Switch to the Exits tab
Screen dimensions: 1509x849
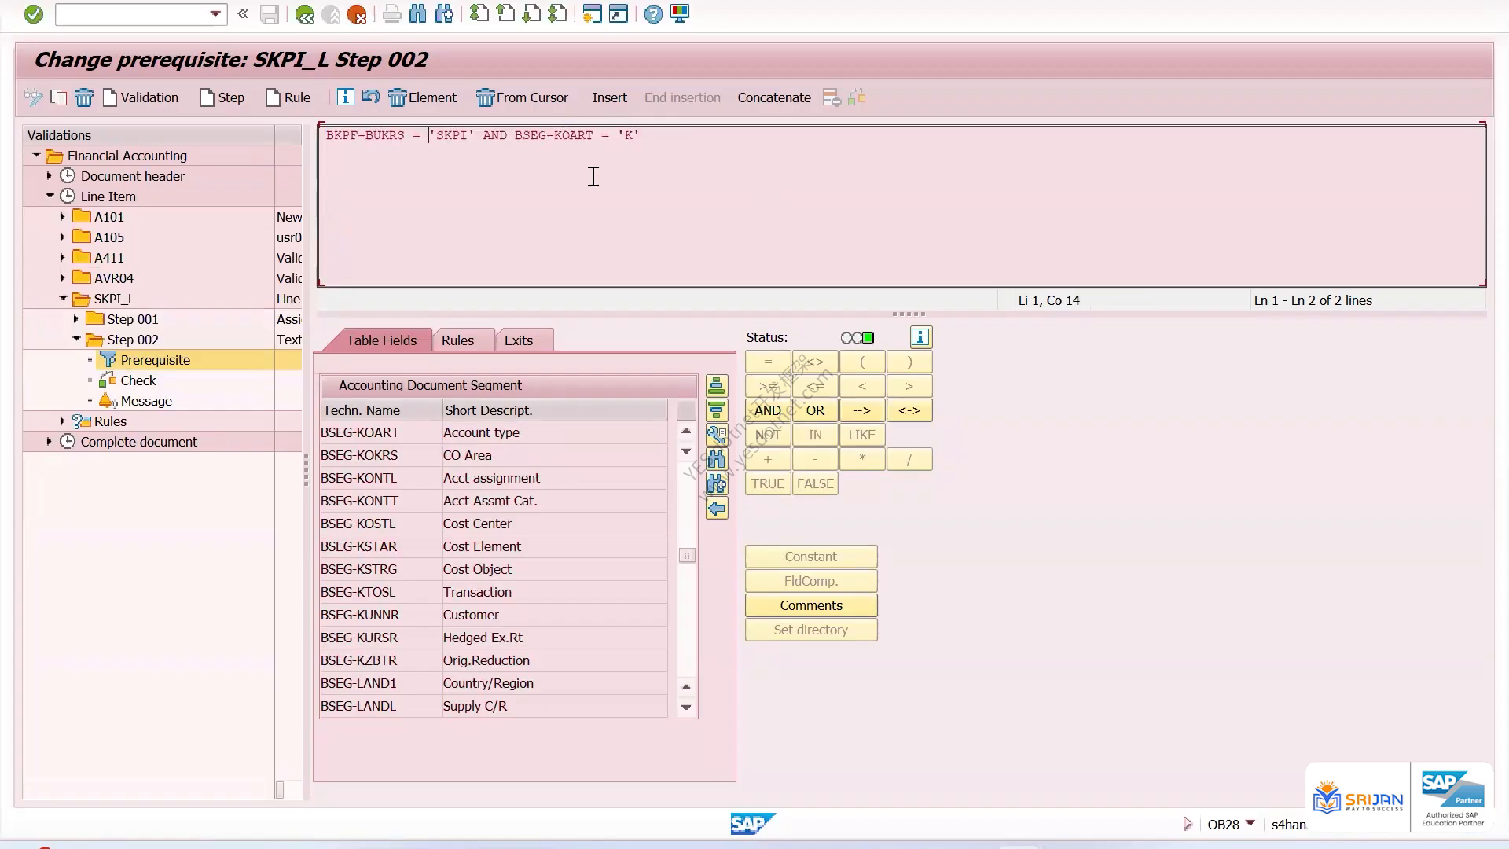[x=519, y=340]
